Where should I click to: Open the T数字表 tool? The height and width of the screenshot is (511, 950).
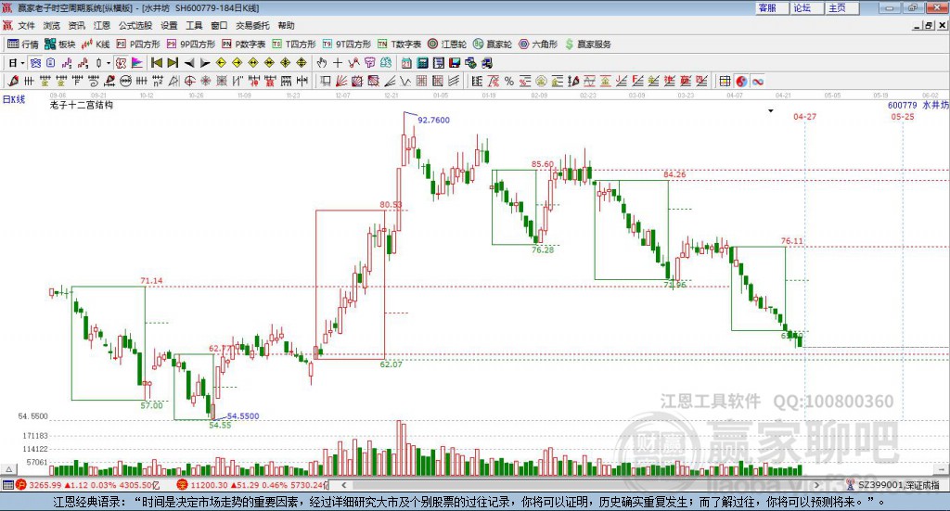click(399, 45)
